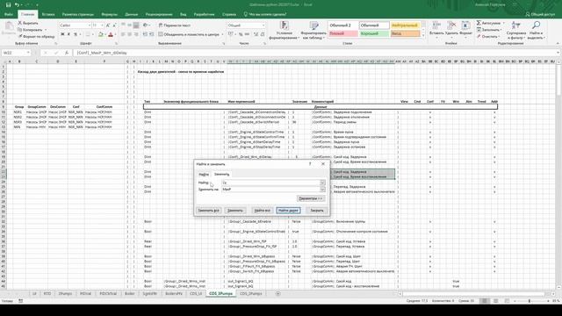Click the Найти далее button
Viewport: 562px width, 316px height.
[289, 211]
